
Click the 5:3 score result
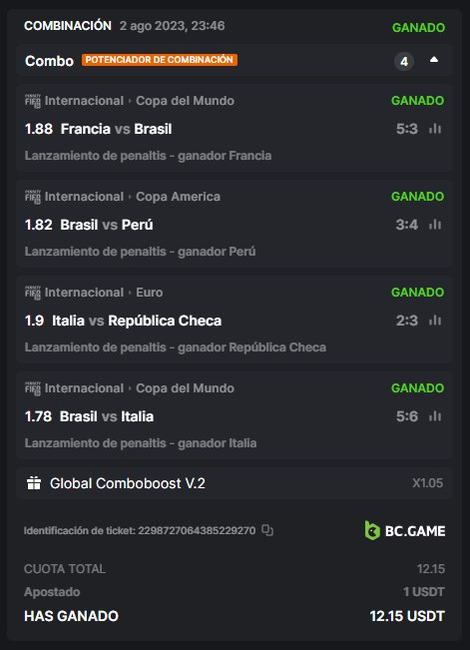(x=407, y=129)
